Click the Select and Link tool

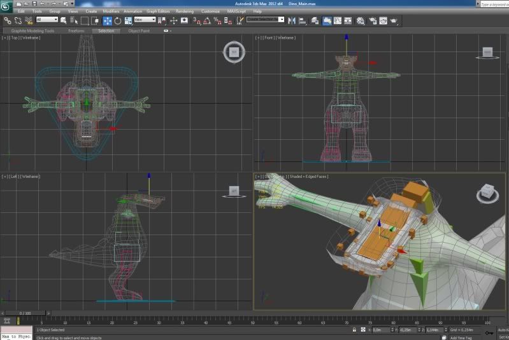[7, 20]
